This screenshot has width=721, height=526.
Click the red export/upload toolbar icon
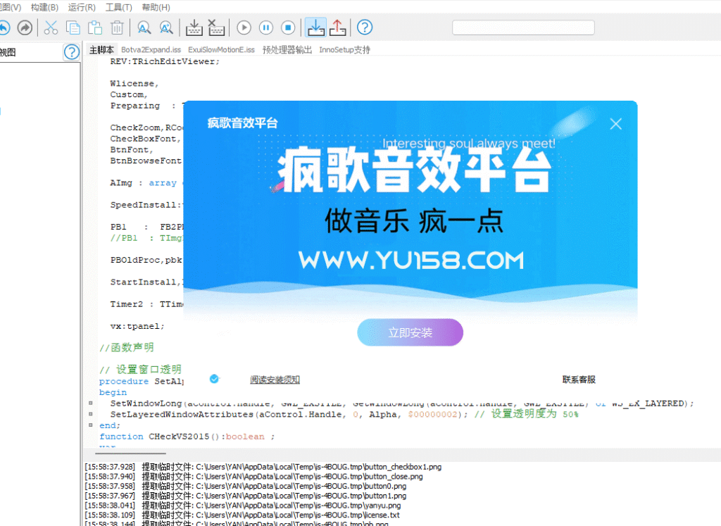(x=337, y=27)
